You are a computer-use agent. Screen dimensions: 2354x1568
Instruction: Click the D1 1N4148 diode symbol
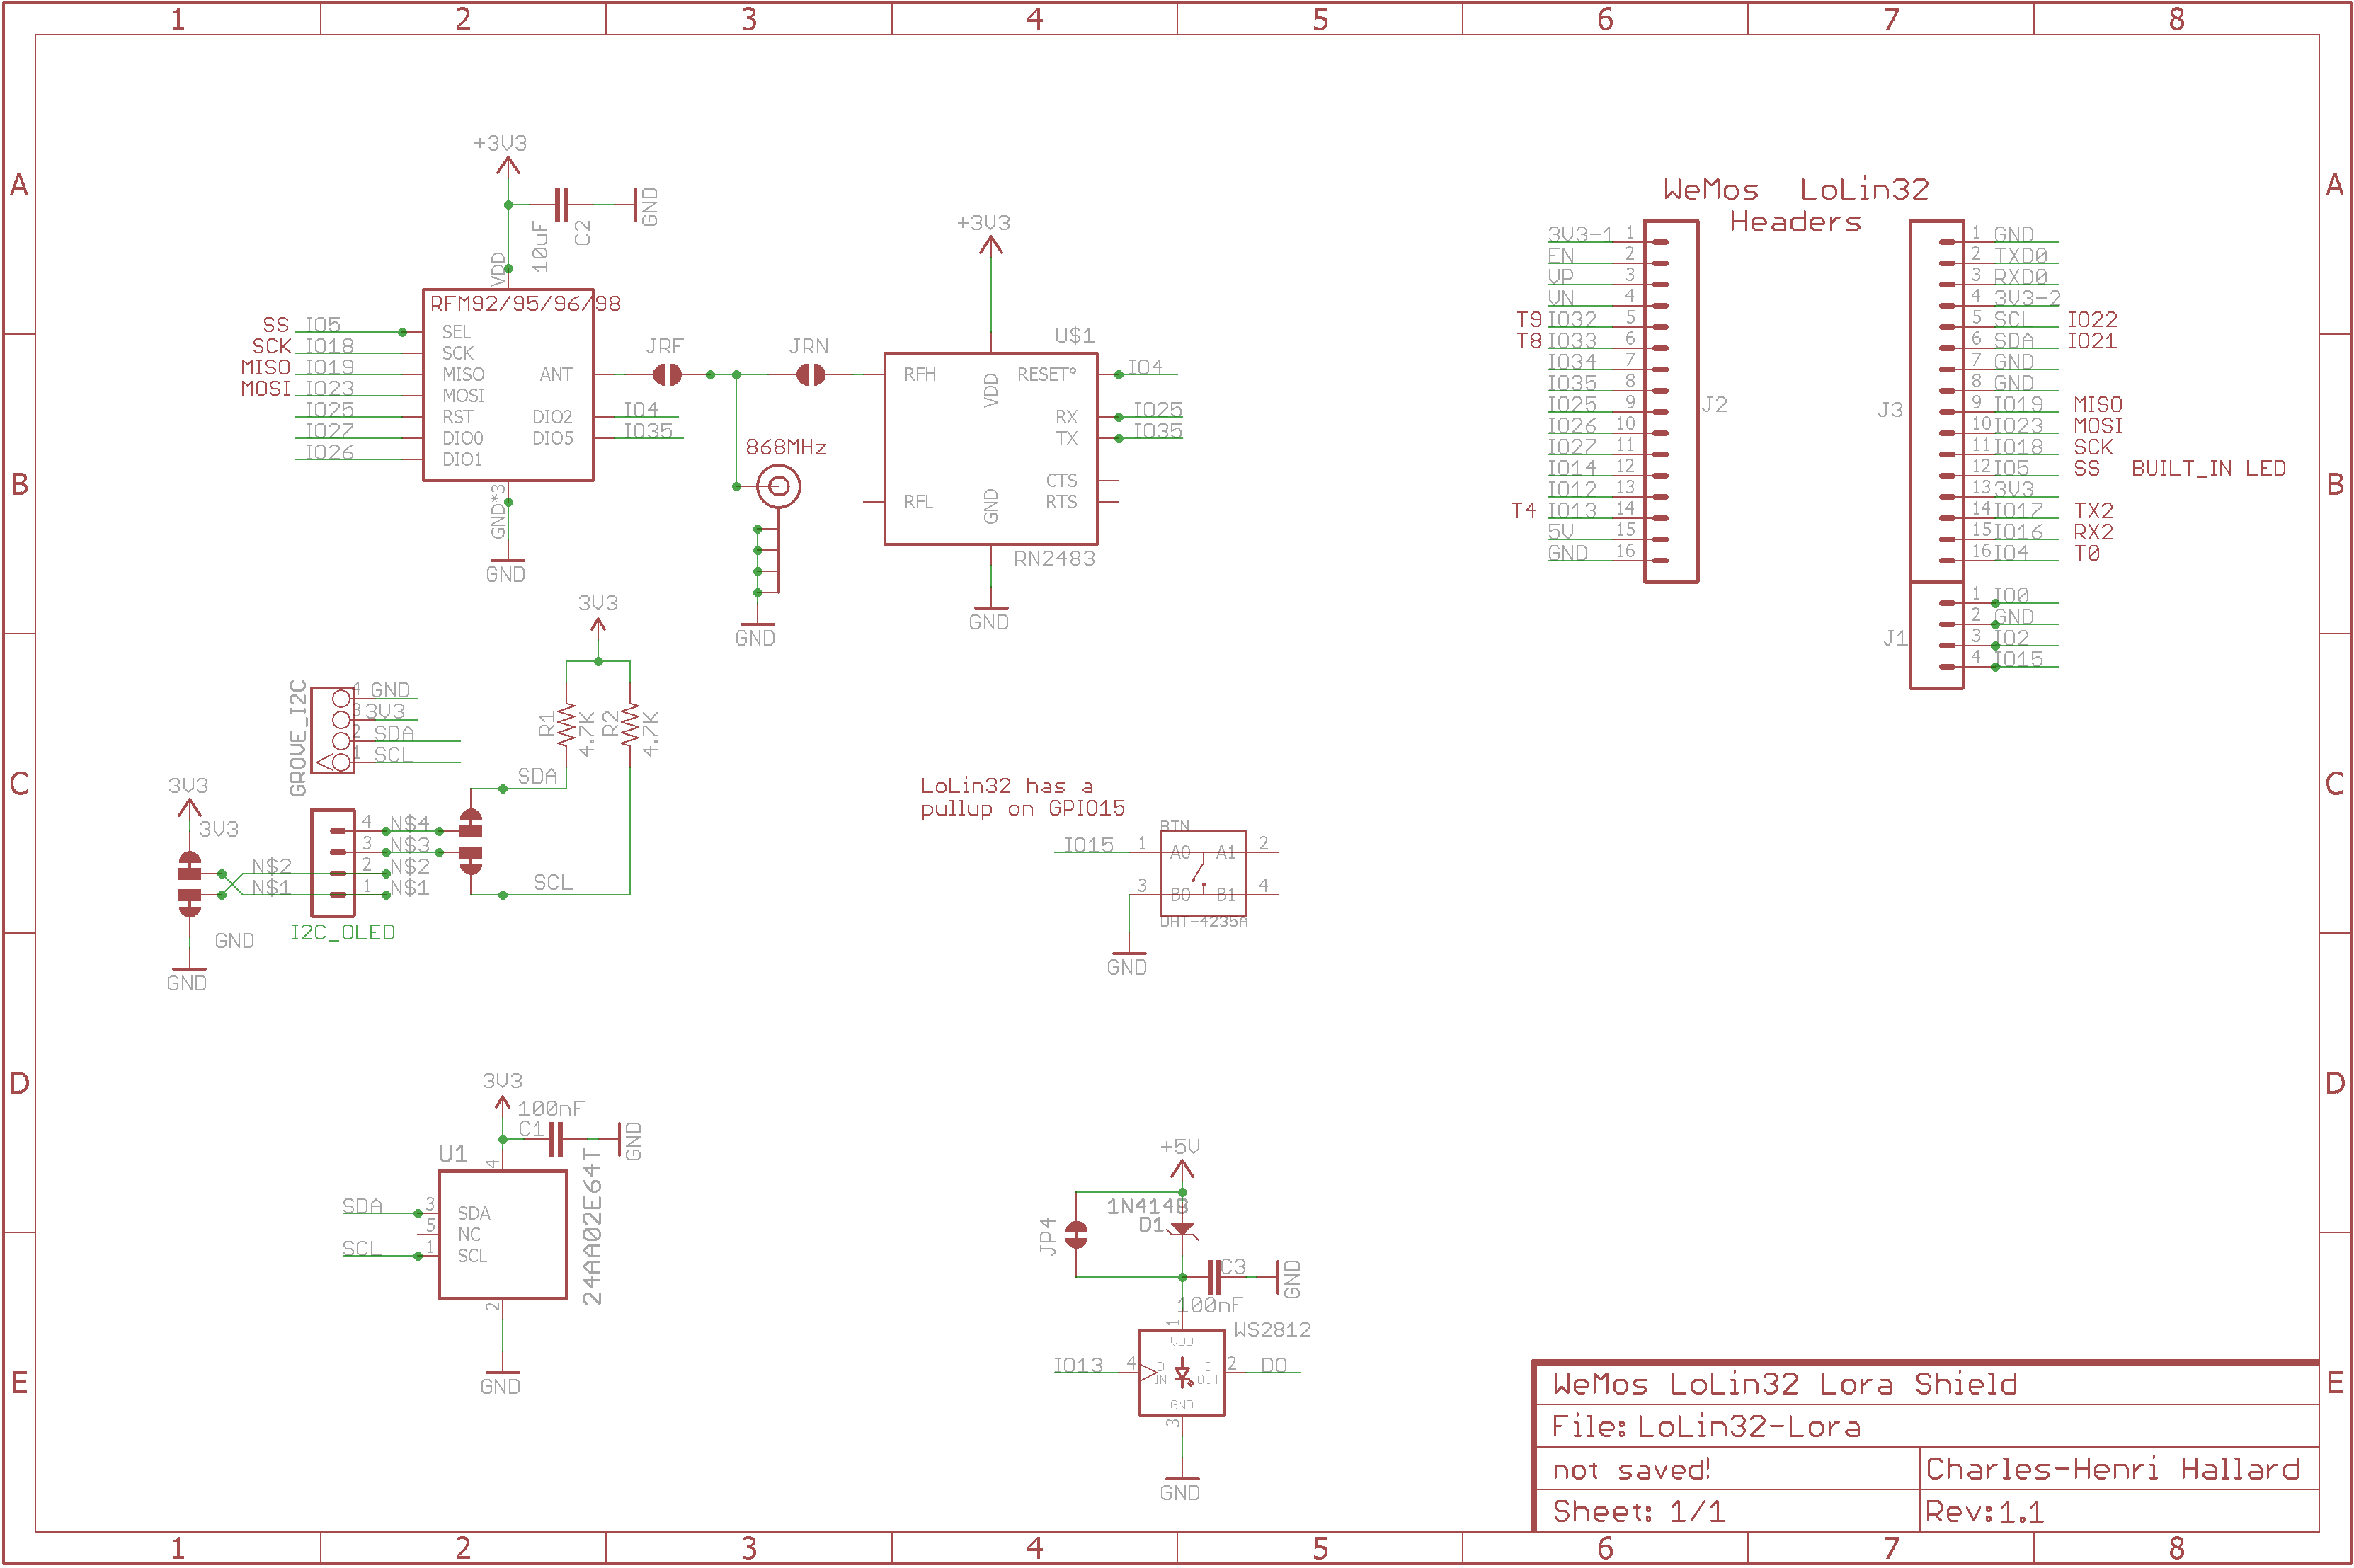coord(1182,1229)
